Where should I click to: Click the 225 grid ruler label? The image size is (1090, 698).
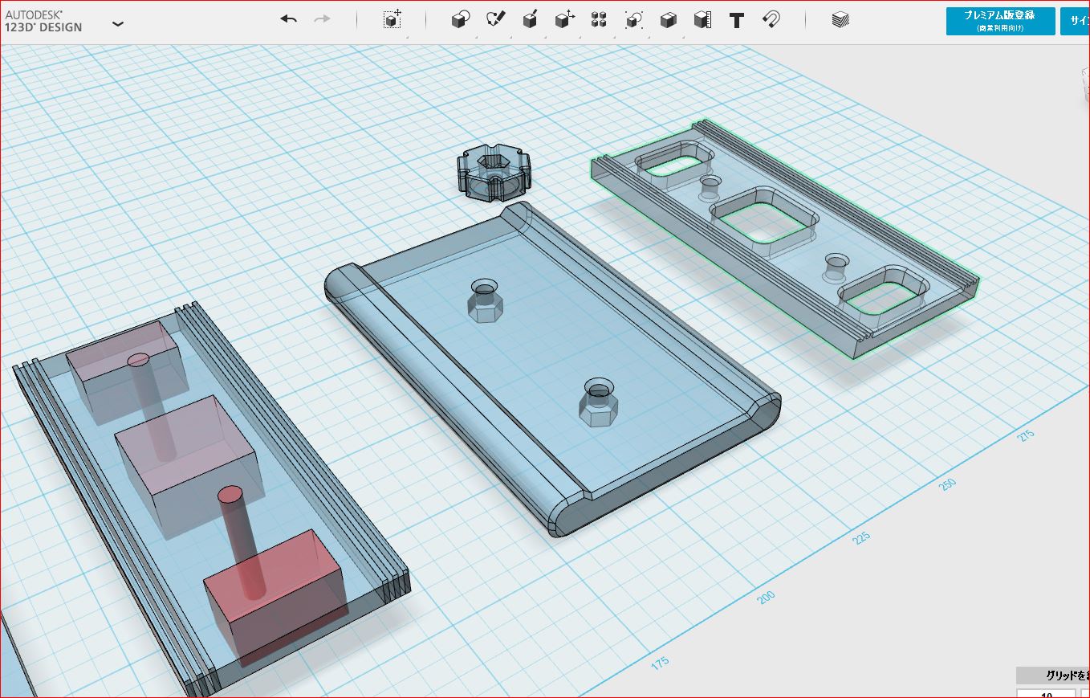click(861, 537)
